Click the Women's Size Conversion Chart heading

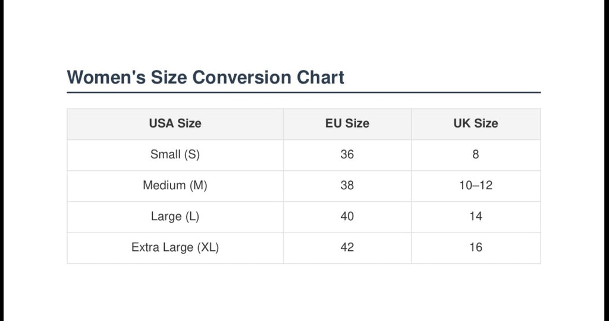205,77
